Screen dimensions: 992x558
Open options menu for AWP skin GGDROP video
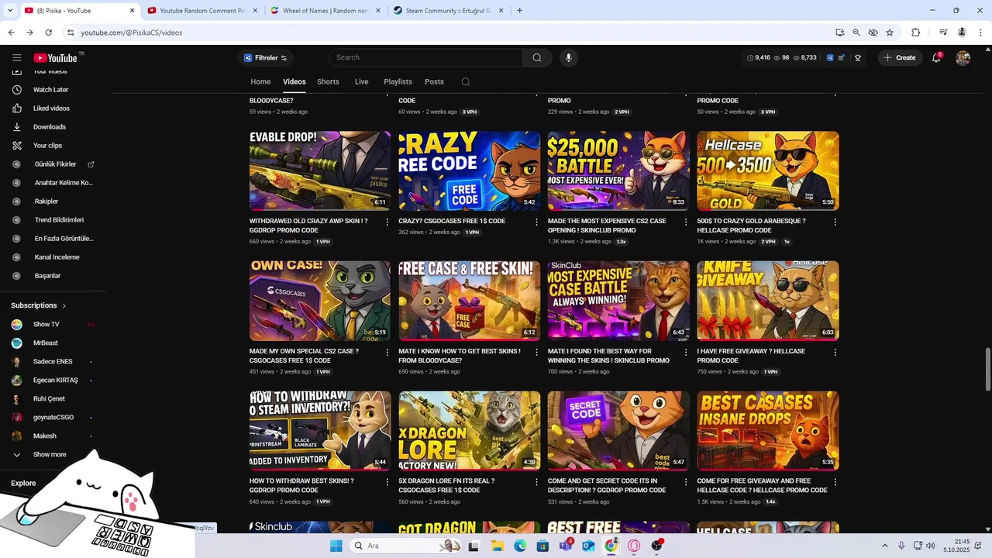tap(387, 222)
